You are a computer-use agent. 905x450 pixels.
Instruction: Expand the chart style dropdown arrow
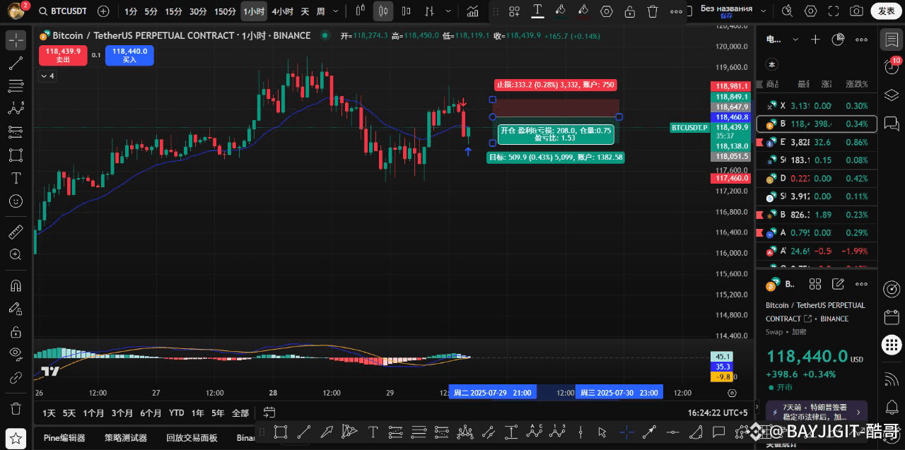pos(447,11)
